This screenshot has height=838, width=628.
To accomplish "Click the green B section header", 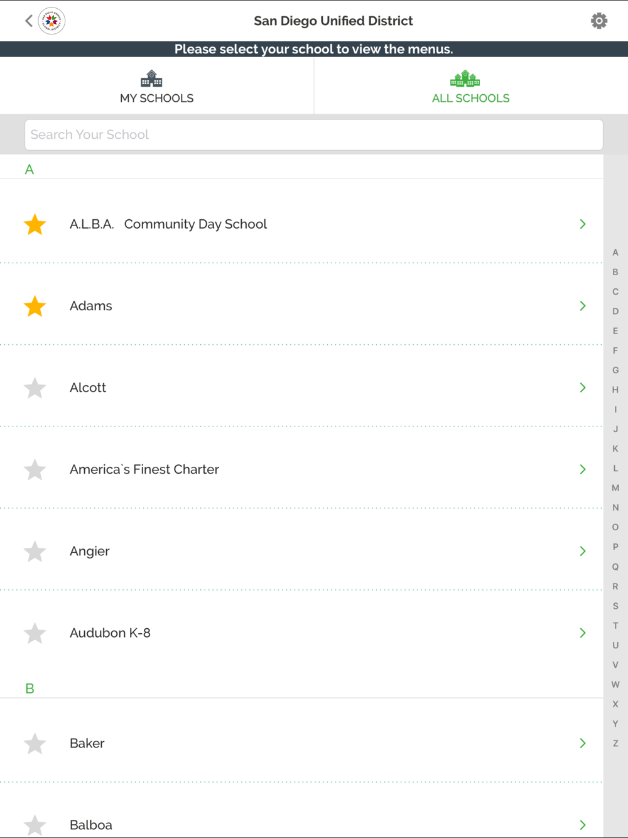I will tap(30, 688).
